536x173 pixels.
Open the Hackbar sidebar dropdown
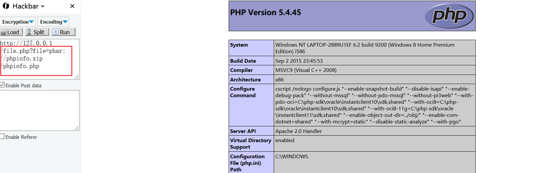(29, 6)
